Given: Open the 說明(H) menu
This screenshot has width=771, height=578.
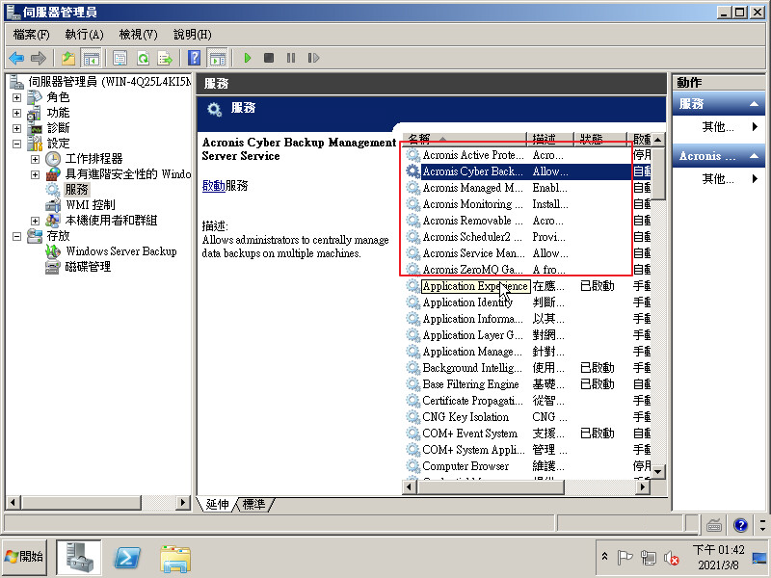Looking at the screenshot, I should [192, 35].
